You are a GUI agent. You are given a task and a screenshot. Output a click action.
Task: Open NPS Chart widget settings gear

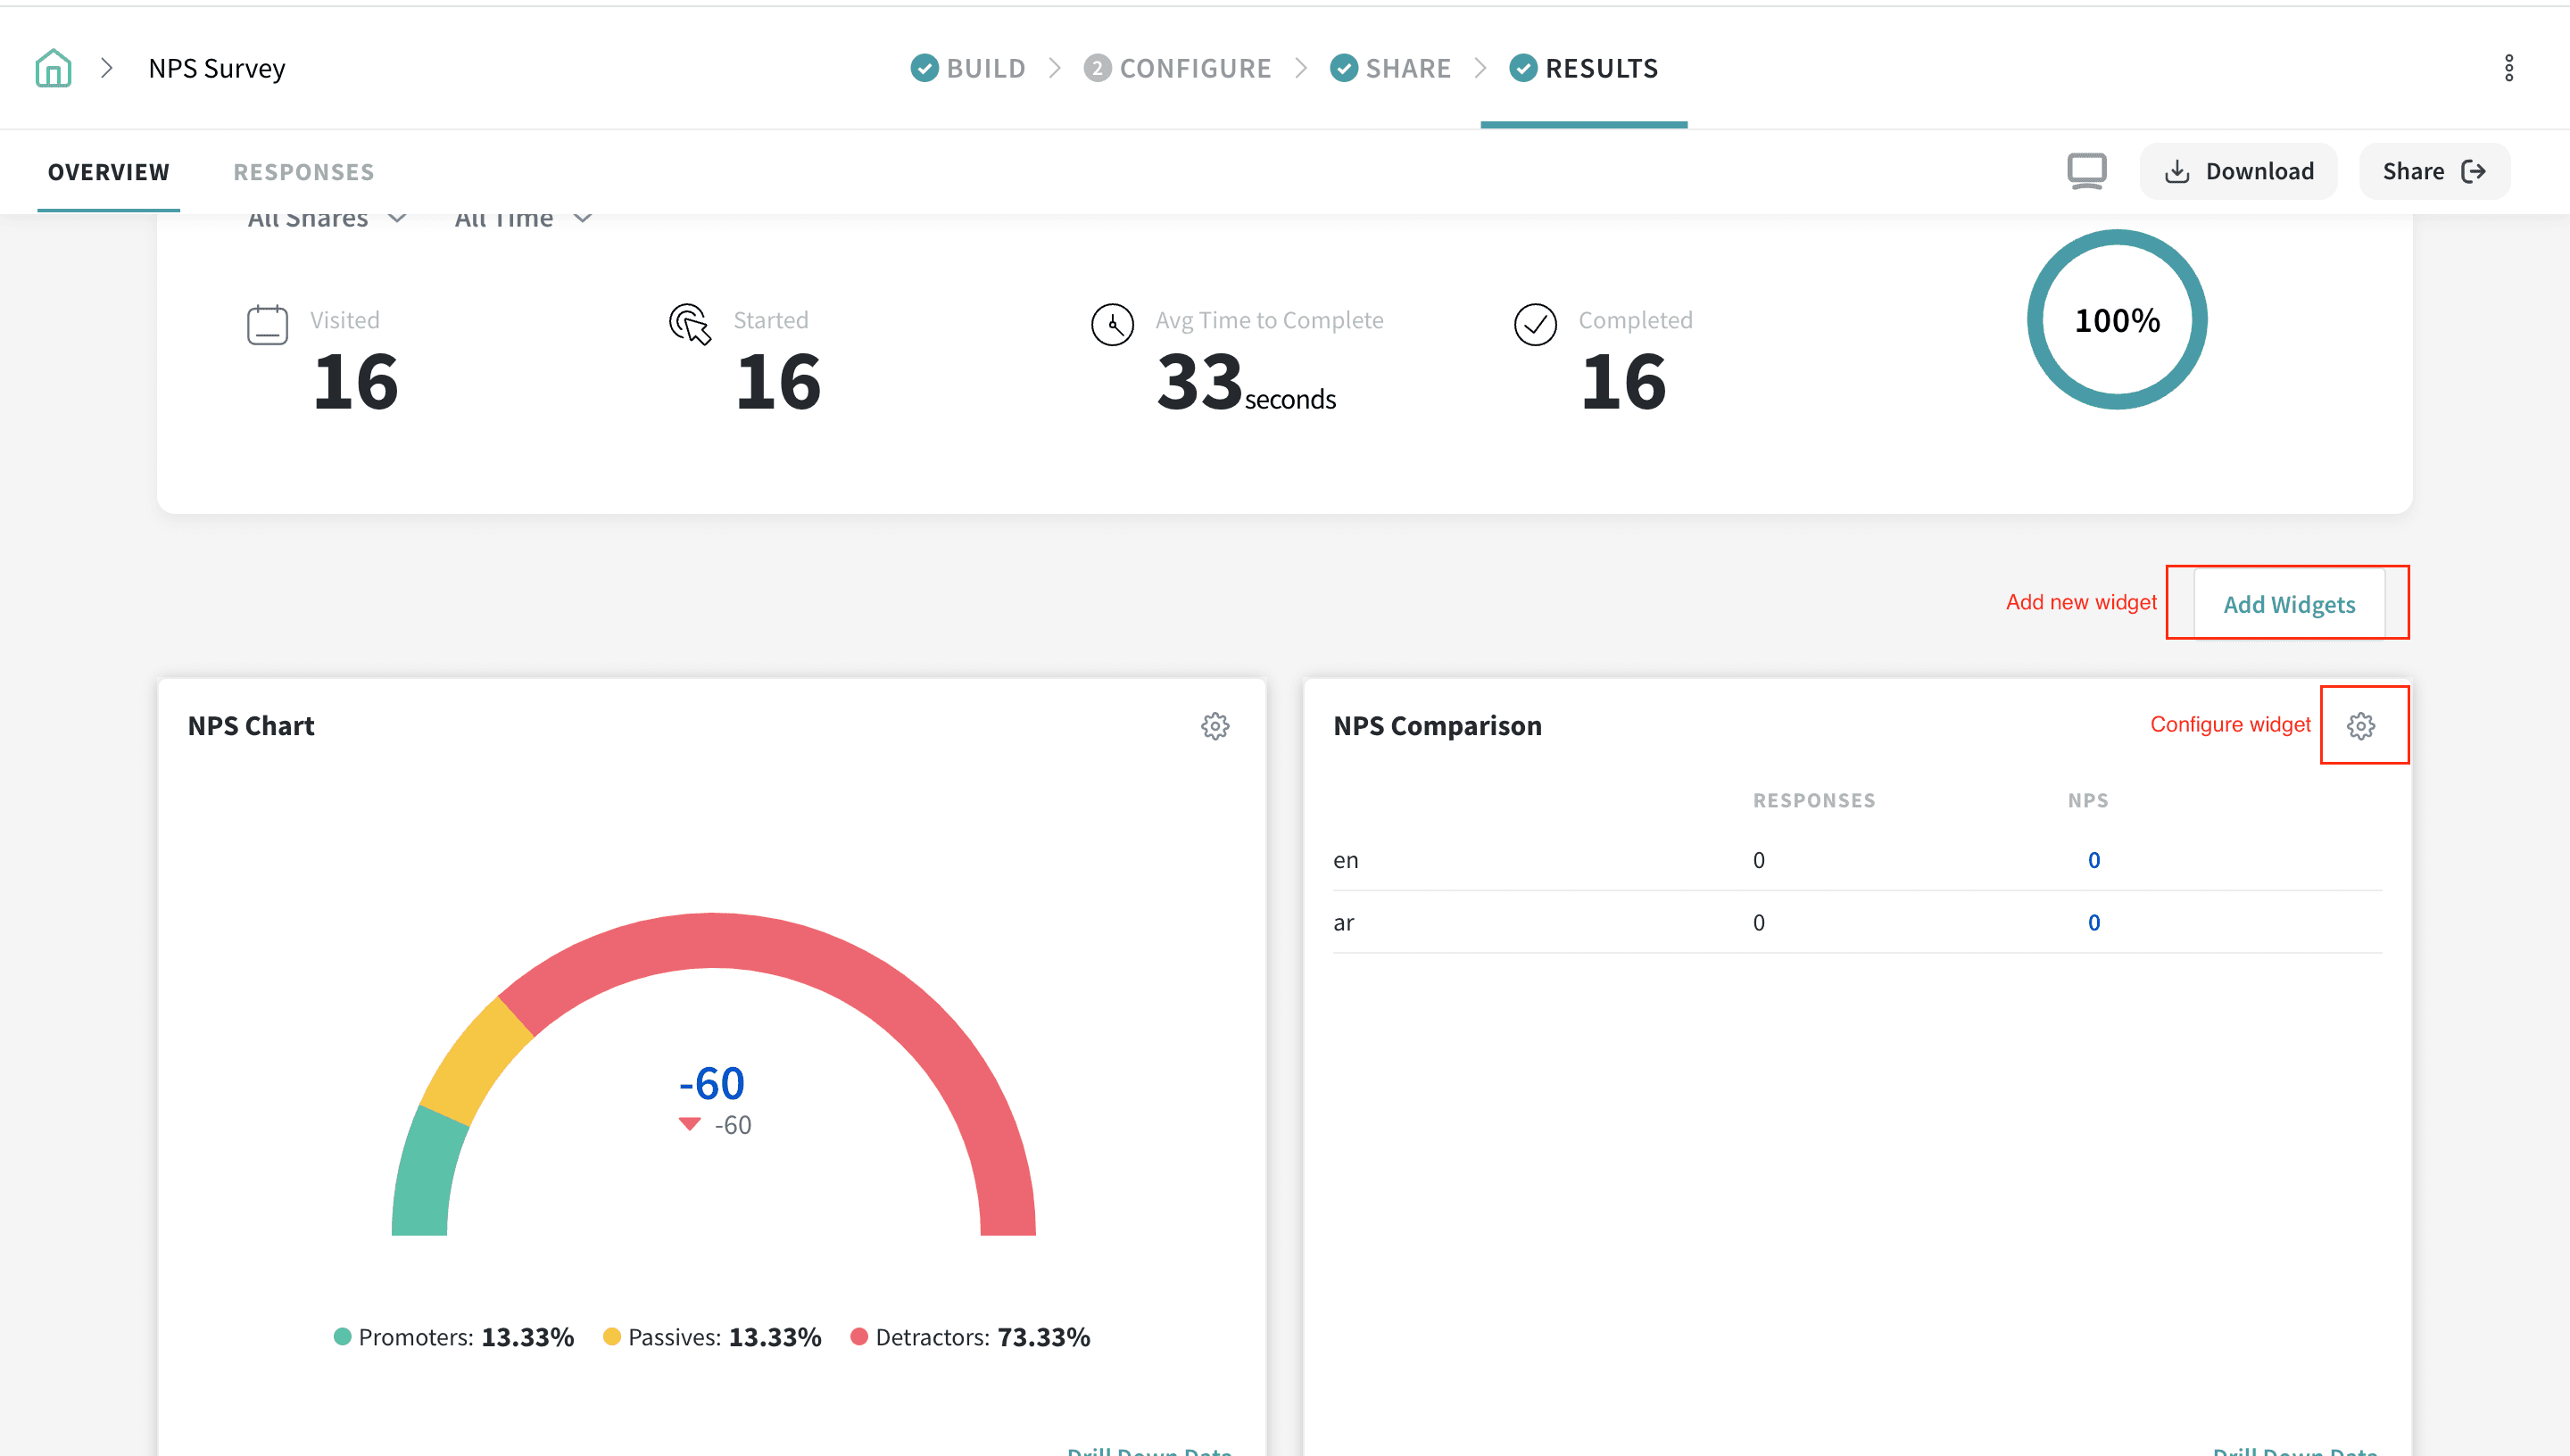tap(1214, 726)
